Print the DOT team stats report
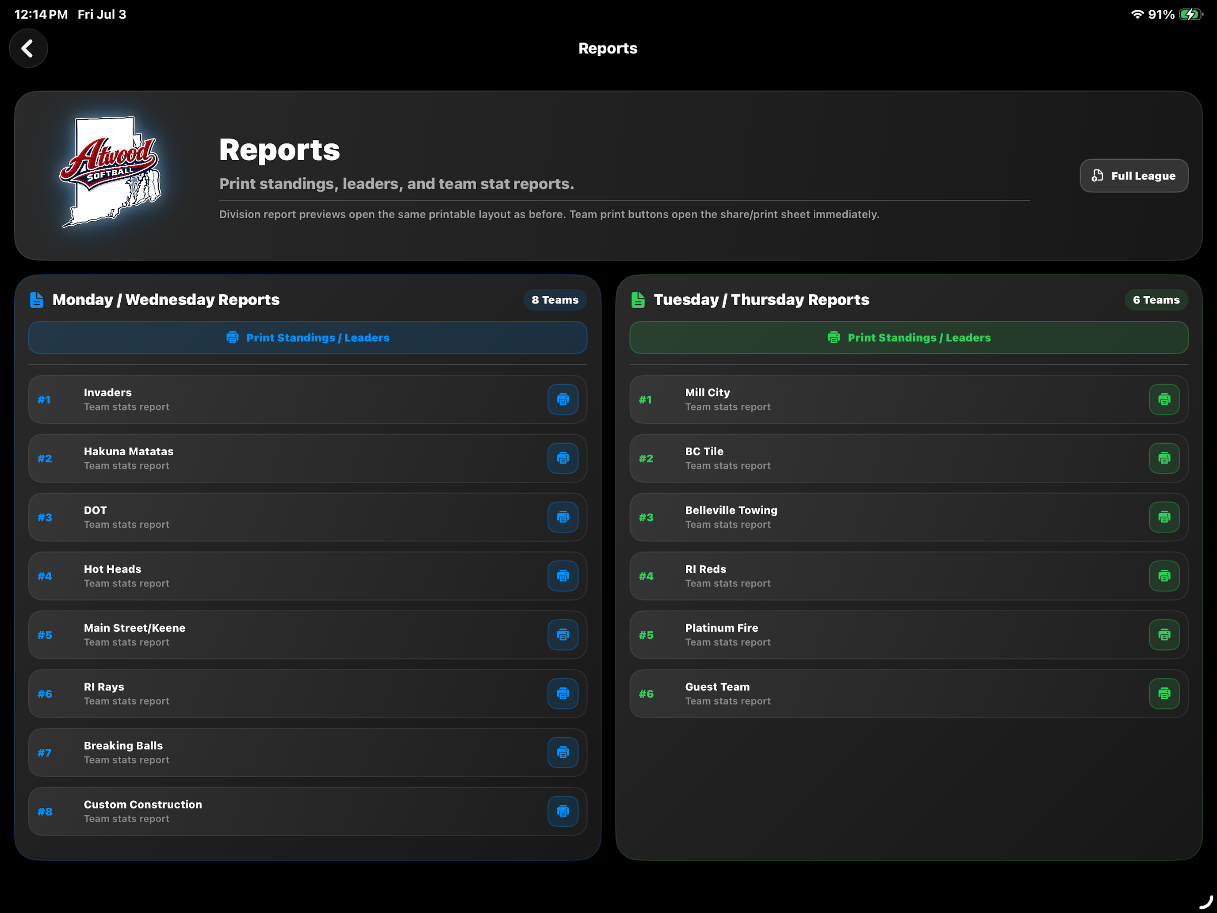This screenshot has width=1217, height=913. tap(563, 517)
